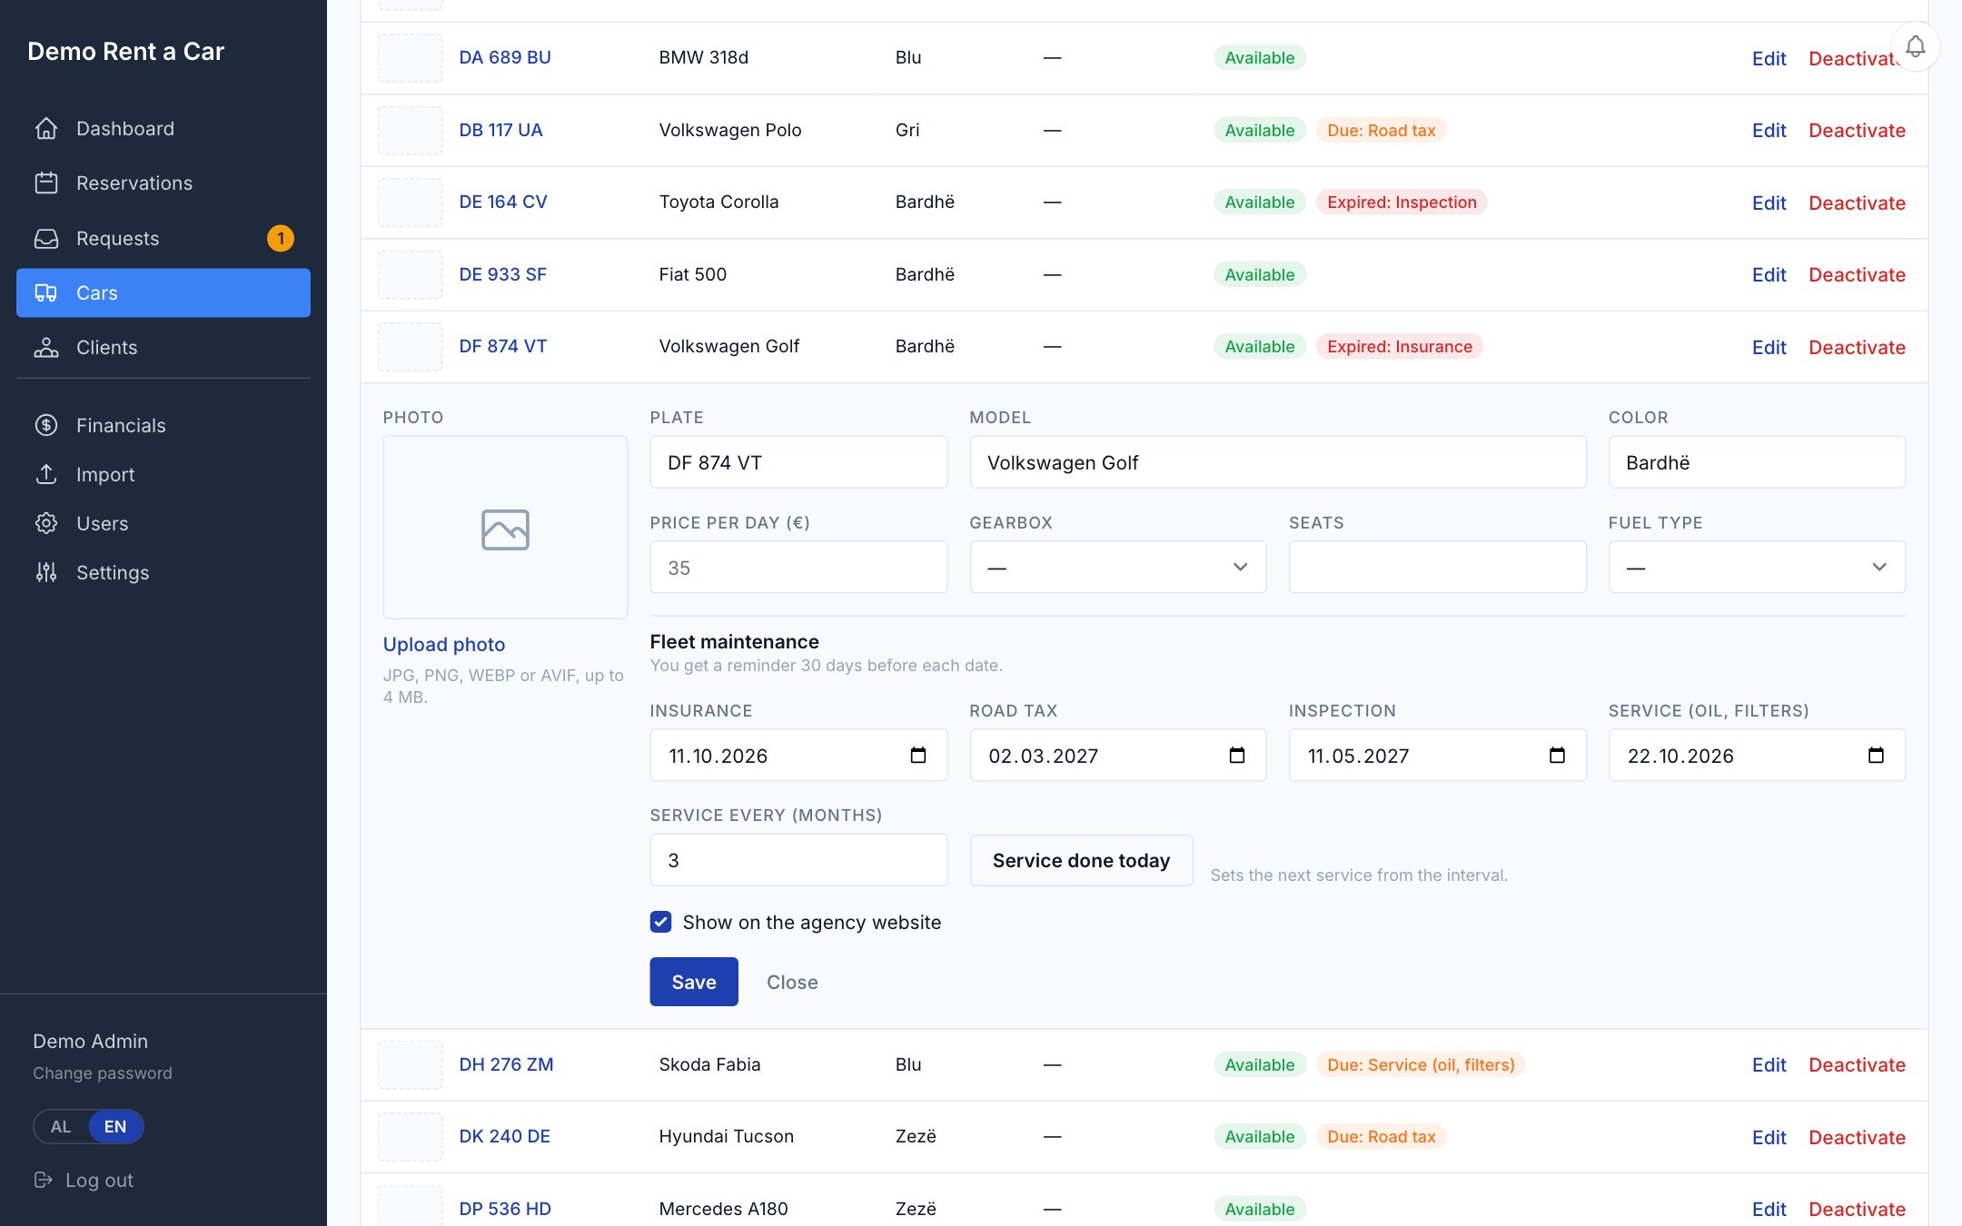Click the Requests badge showing 1

click(x=281, y=239)
